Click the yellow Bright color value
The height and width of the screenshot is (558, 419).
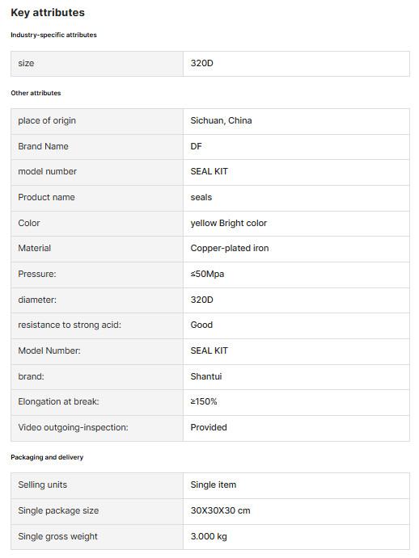[229, 223]
